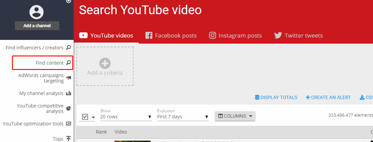Click DISPLAY TOTALS link

[276, 97]
